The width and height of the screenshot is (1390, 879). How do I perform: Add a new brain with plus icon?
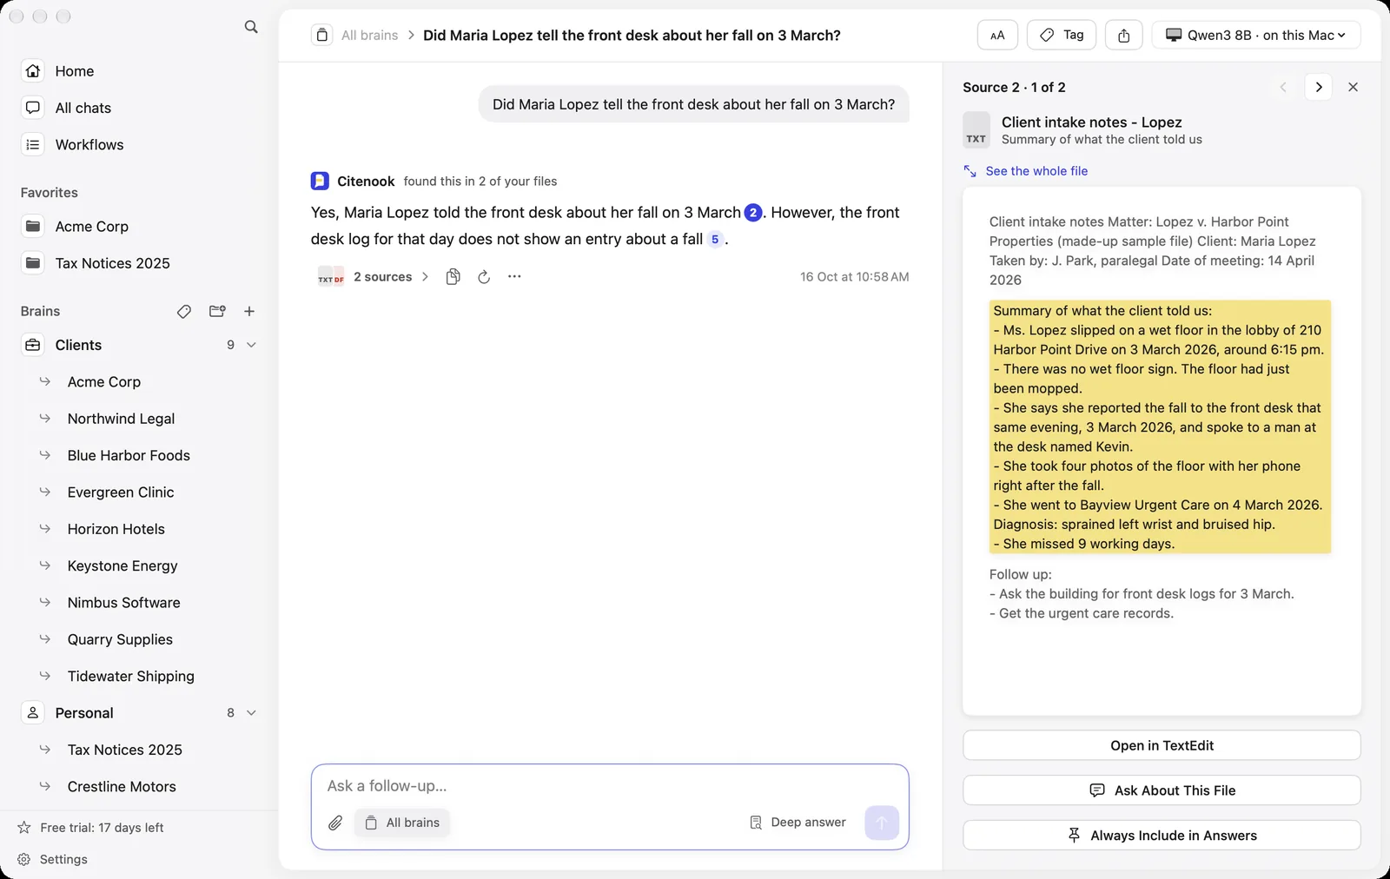click(x=249, y=312)
